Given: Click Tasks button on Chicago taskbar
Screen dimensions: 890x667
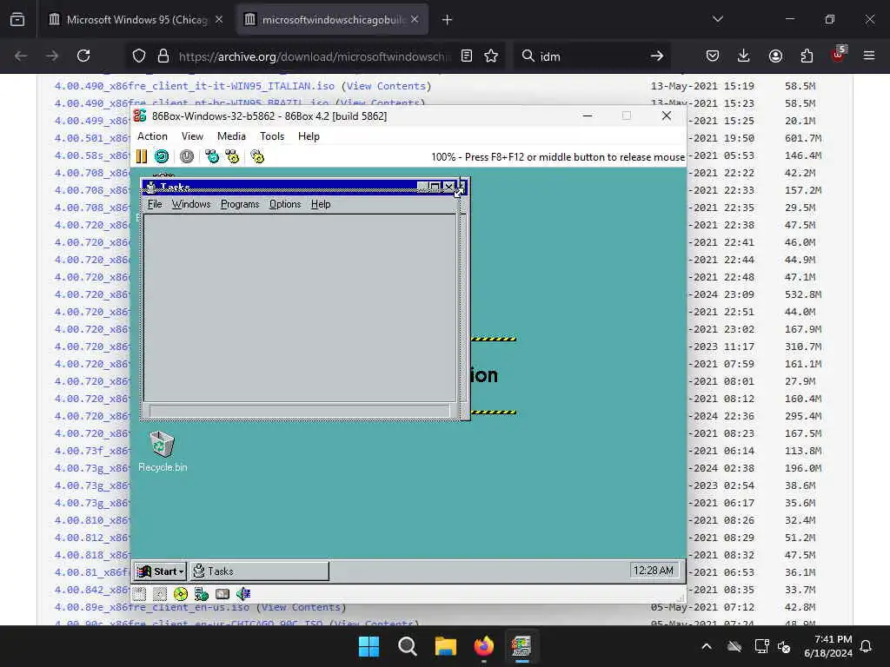Looking at the screenshot, I should tap(259, 571).
